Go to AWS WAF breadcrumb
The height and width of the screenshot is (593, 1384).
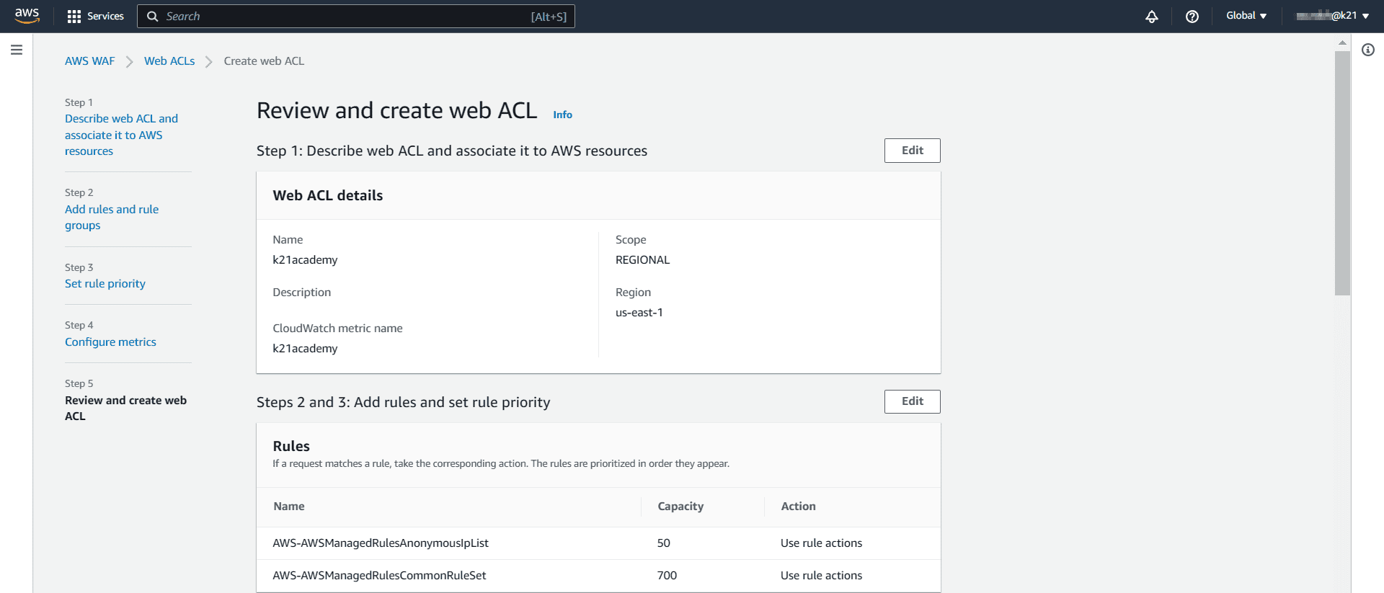(89, 61)
